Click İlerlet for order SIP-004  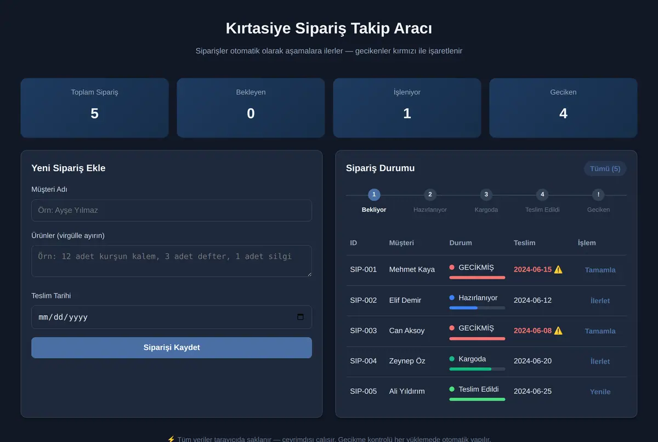click(x=600, y=361)
